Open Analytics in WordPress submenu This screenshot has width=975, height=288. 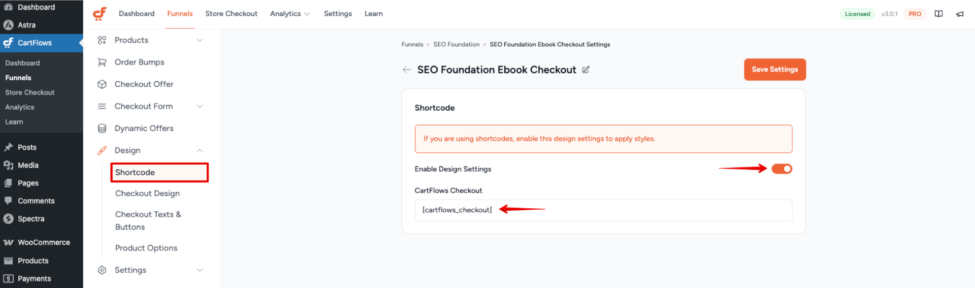[x=20, y=107]
